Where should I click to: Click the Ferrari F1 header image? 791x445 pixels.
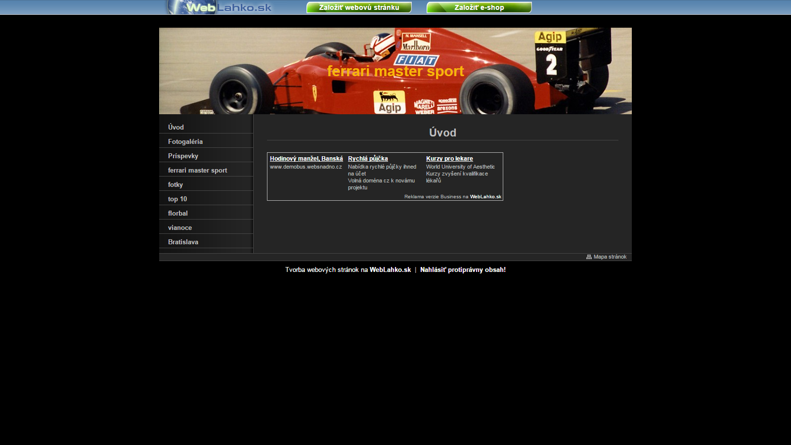coord(395,71)
